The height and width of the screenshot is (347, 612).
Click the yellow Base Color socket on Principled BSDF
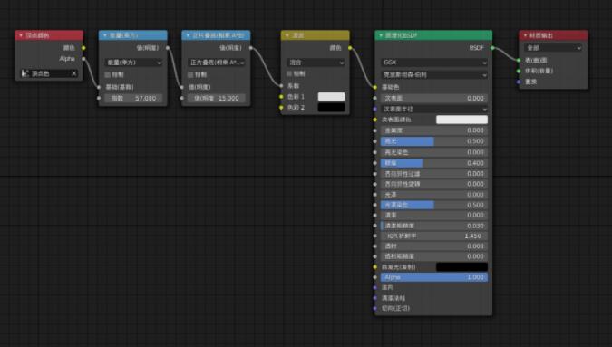coord(375,87)
